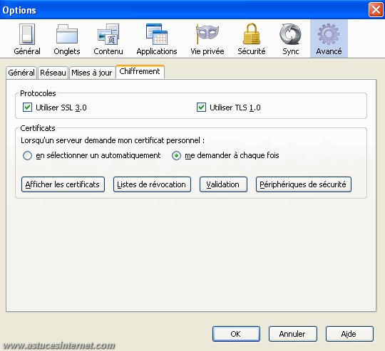Switch to the Général sub-tab

21,73
